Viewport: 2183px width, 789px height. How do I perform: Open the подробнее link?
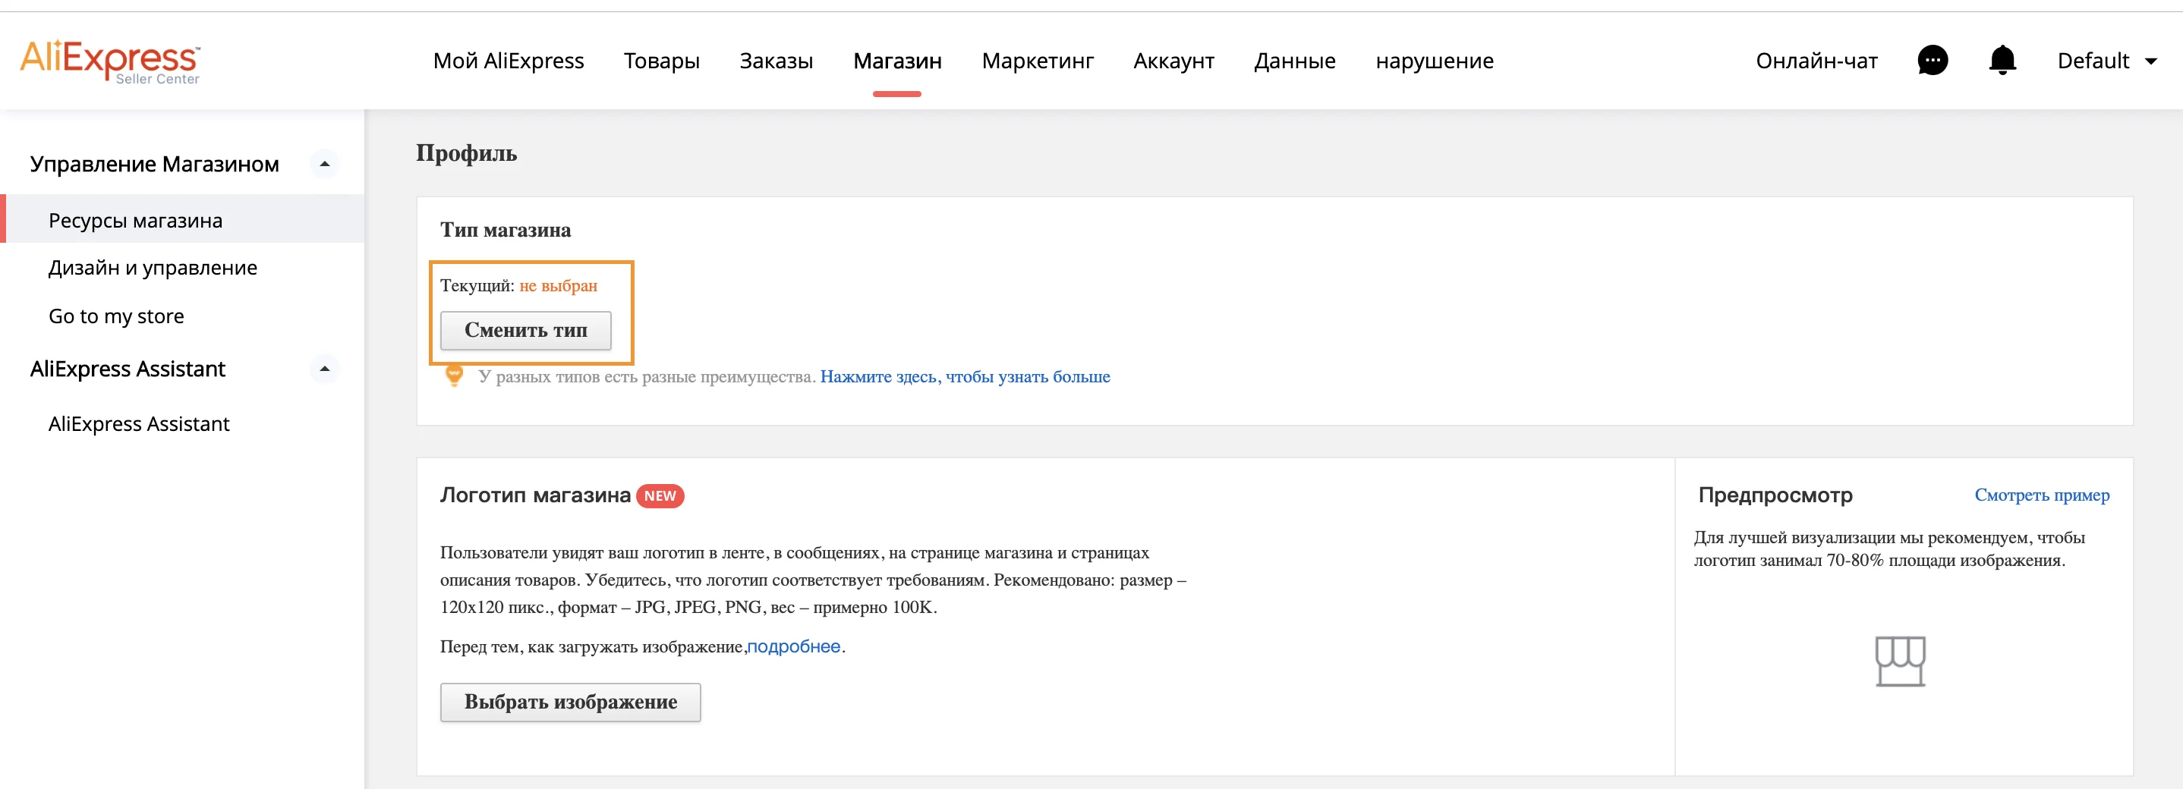(x=793, y=647)
